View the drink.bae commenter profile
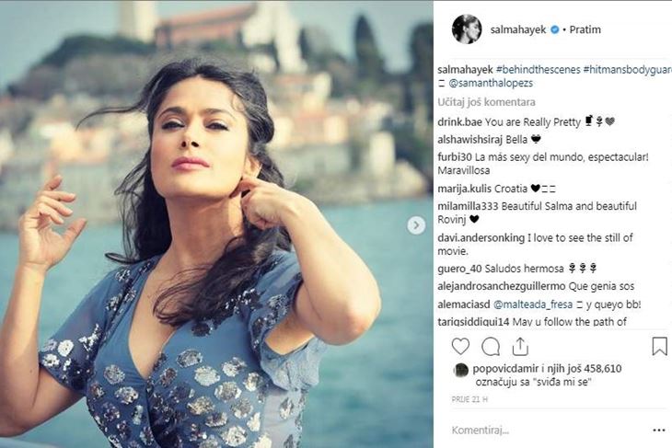 460,122
